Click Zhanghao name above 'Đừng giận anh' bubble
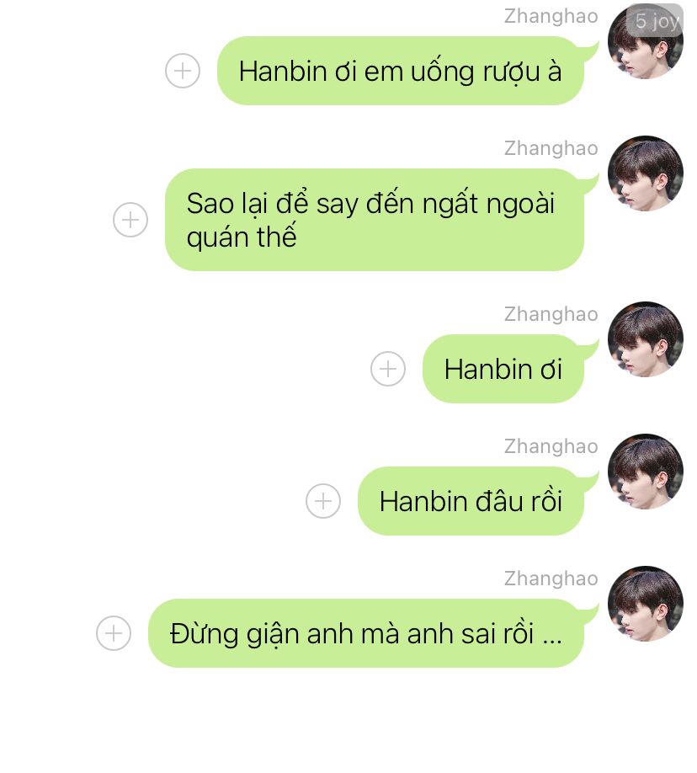This screenshot has width=697, height=773. [x=551, y=578]
